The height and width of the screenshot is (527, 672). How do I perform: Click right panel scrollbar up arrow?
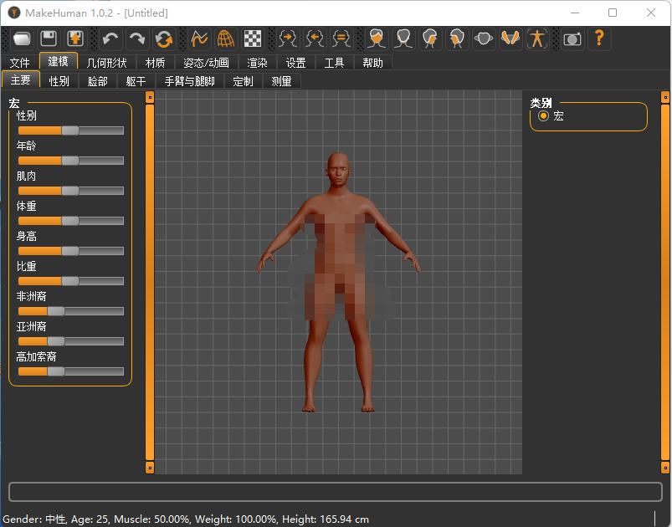[x=665, y=97]
